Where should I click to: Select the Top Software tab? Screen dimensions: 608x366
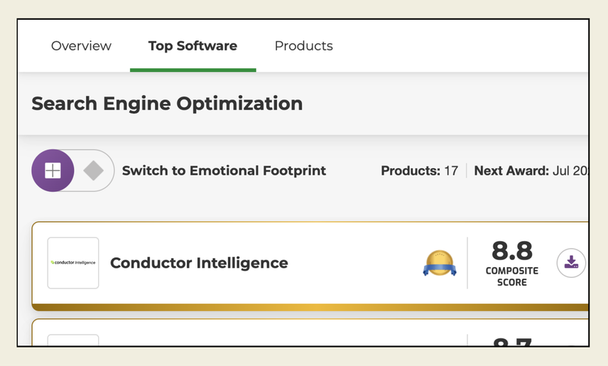192,46
